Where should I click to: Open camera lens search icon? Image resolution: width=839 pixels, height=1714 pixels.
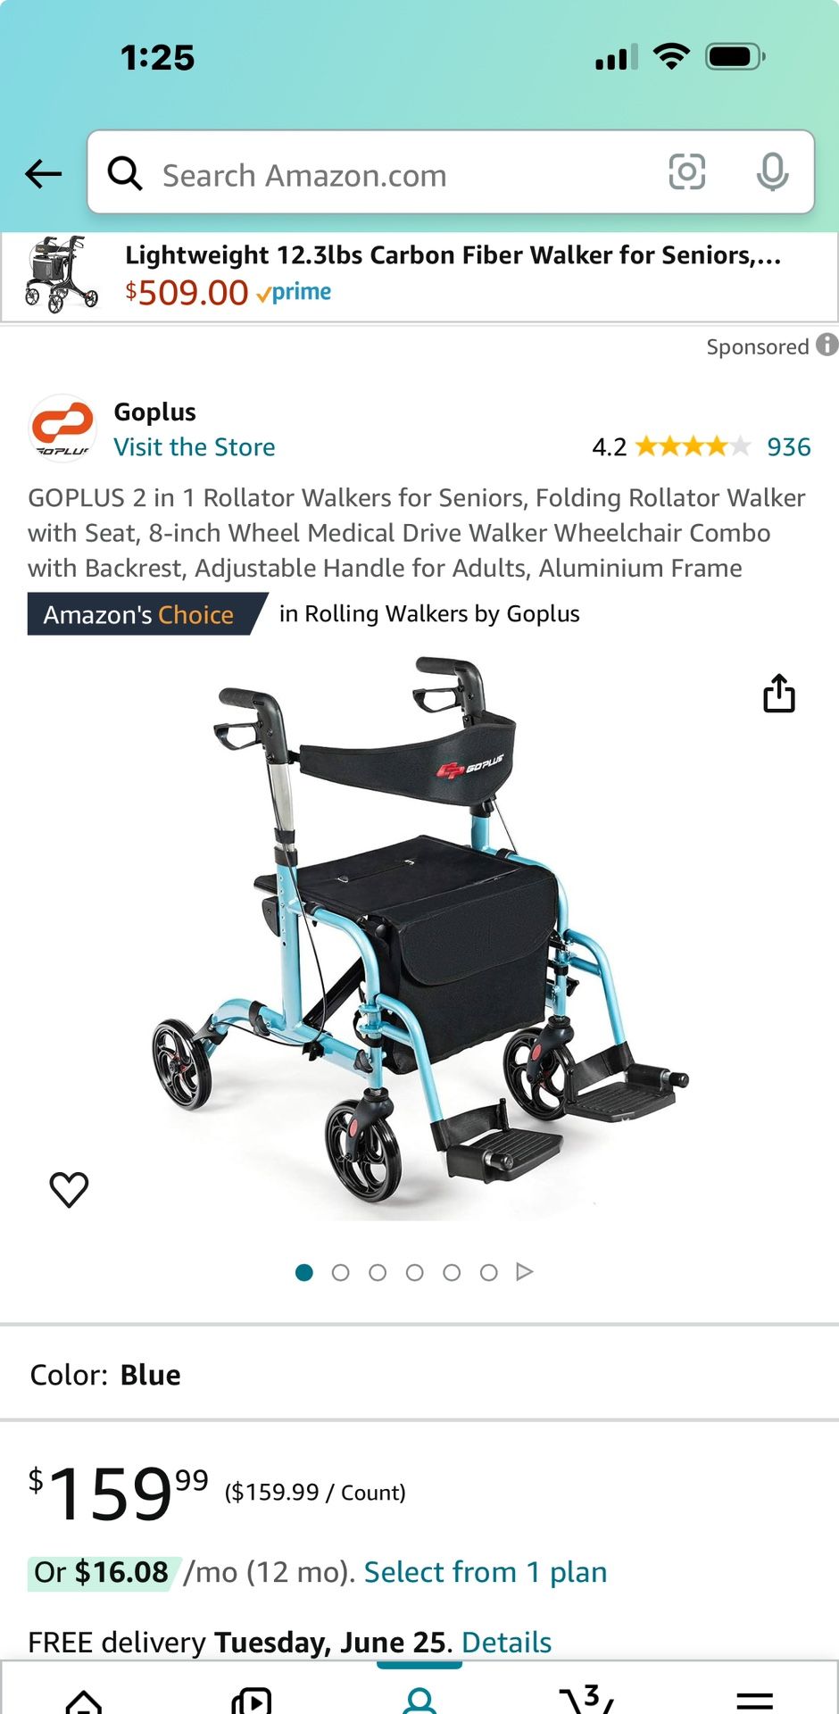click(x=686, y=171)
